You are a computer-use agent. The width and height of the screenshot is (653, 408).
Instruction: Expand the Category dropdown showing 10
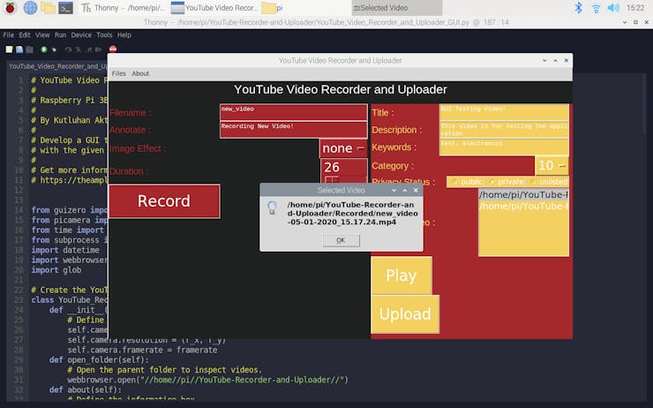(552, 165)
